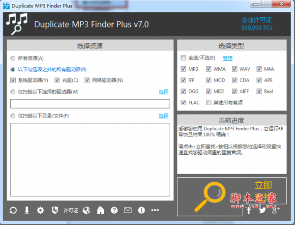Uncheck the M4A type checkbox
This screenshot has height=225, width=295.
[259, 69]
